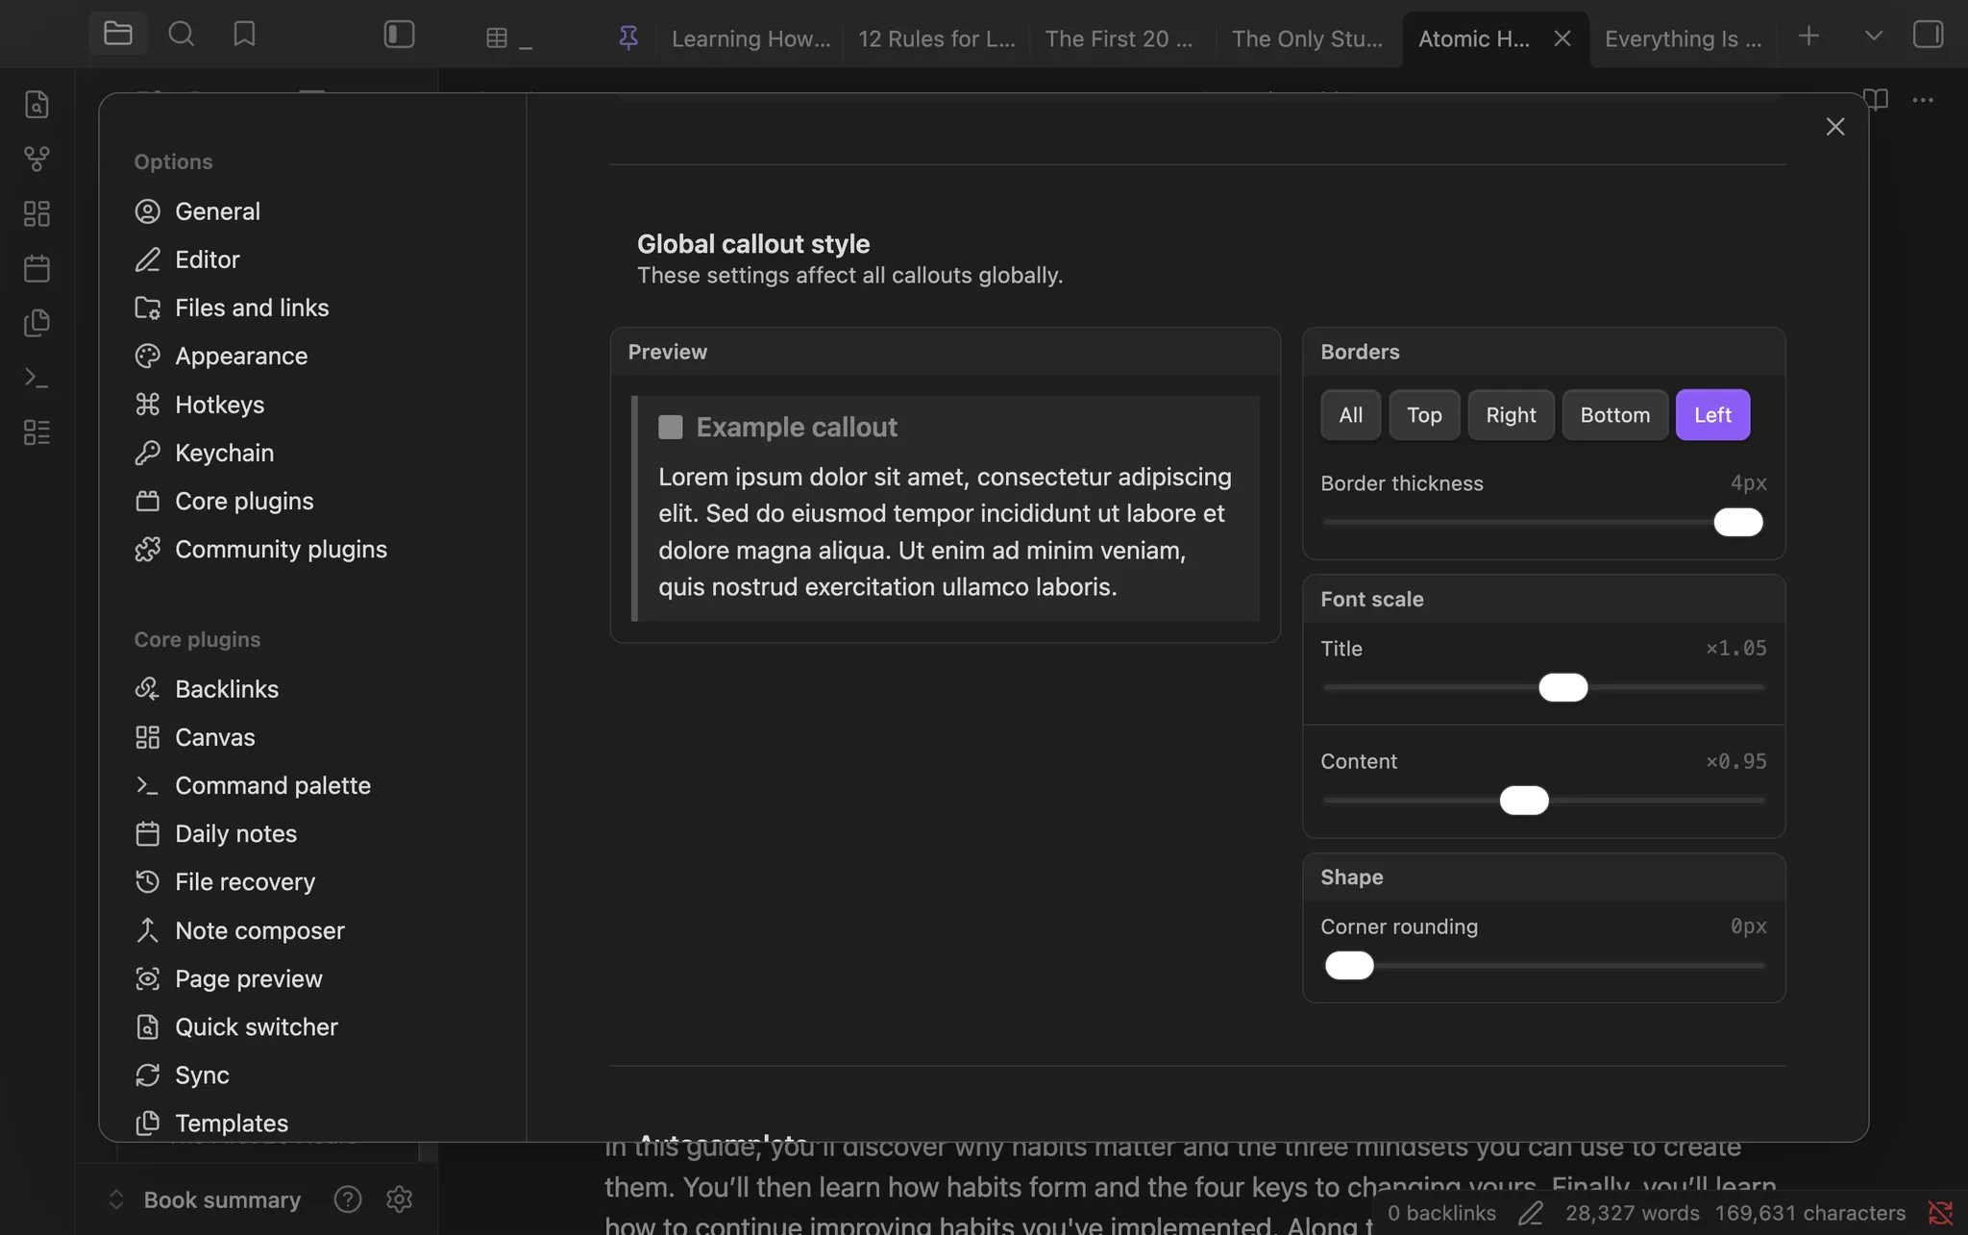Click the table view icon in tab bar
The height and width of the screenshot is (1235, 1968).
(x=497, y=37)
